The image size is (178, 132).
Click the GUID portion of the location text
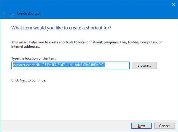coord(73,65)
